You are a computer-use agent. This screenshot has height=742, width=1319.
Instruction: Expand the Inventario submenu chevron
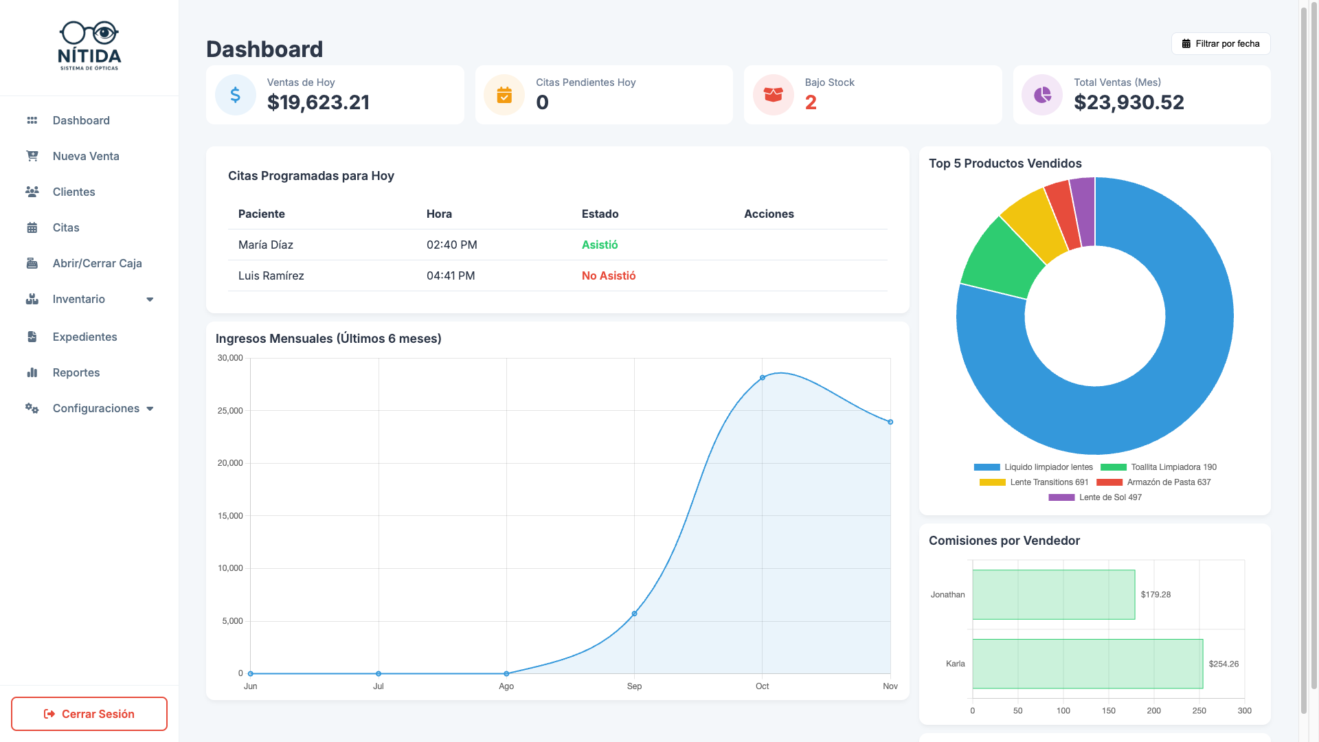pos(150,299)
